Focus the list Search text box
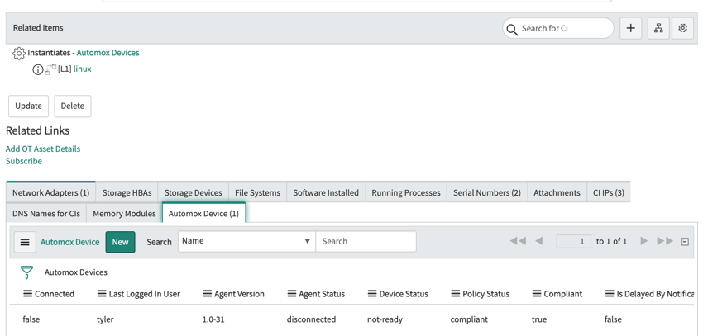The image size is (703, 336). pos(366,241)
